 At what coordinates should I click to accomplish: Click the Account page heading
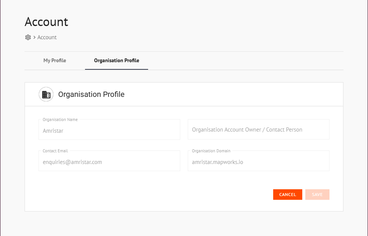point(46,22)
